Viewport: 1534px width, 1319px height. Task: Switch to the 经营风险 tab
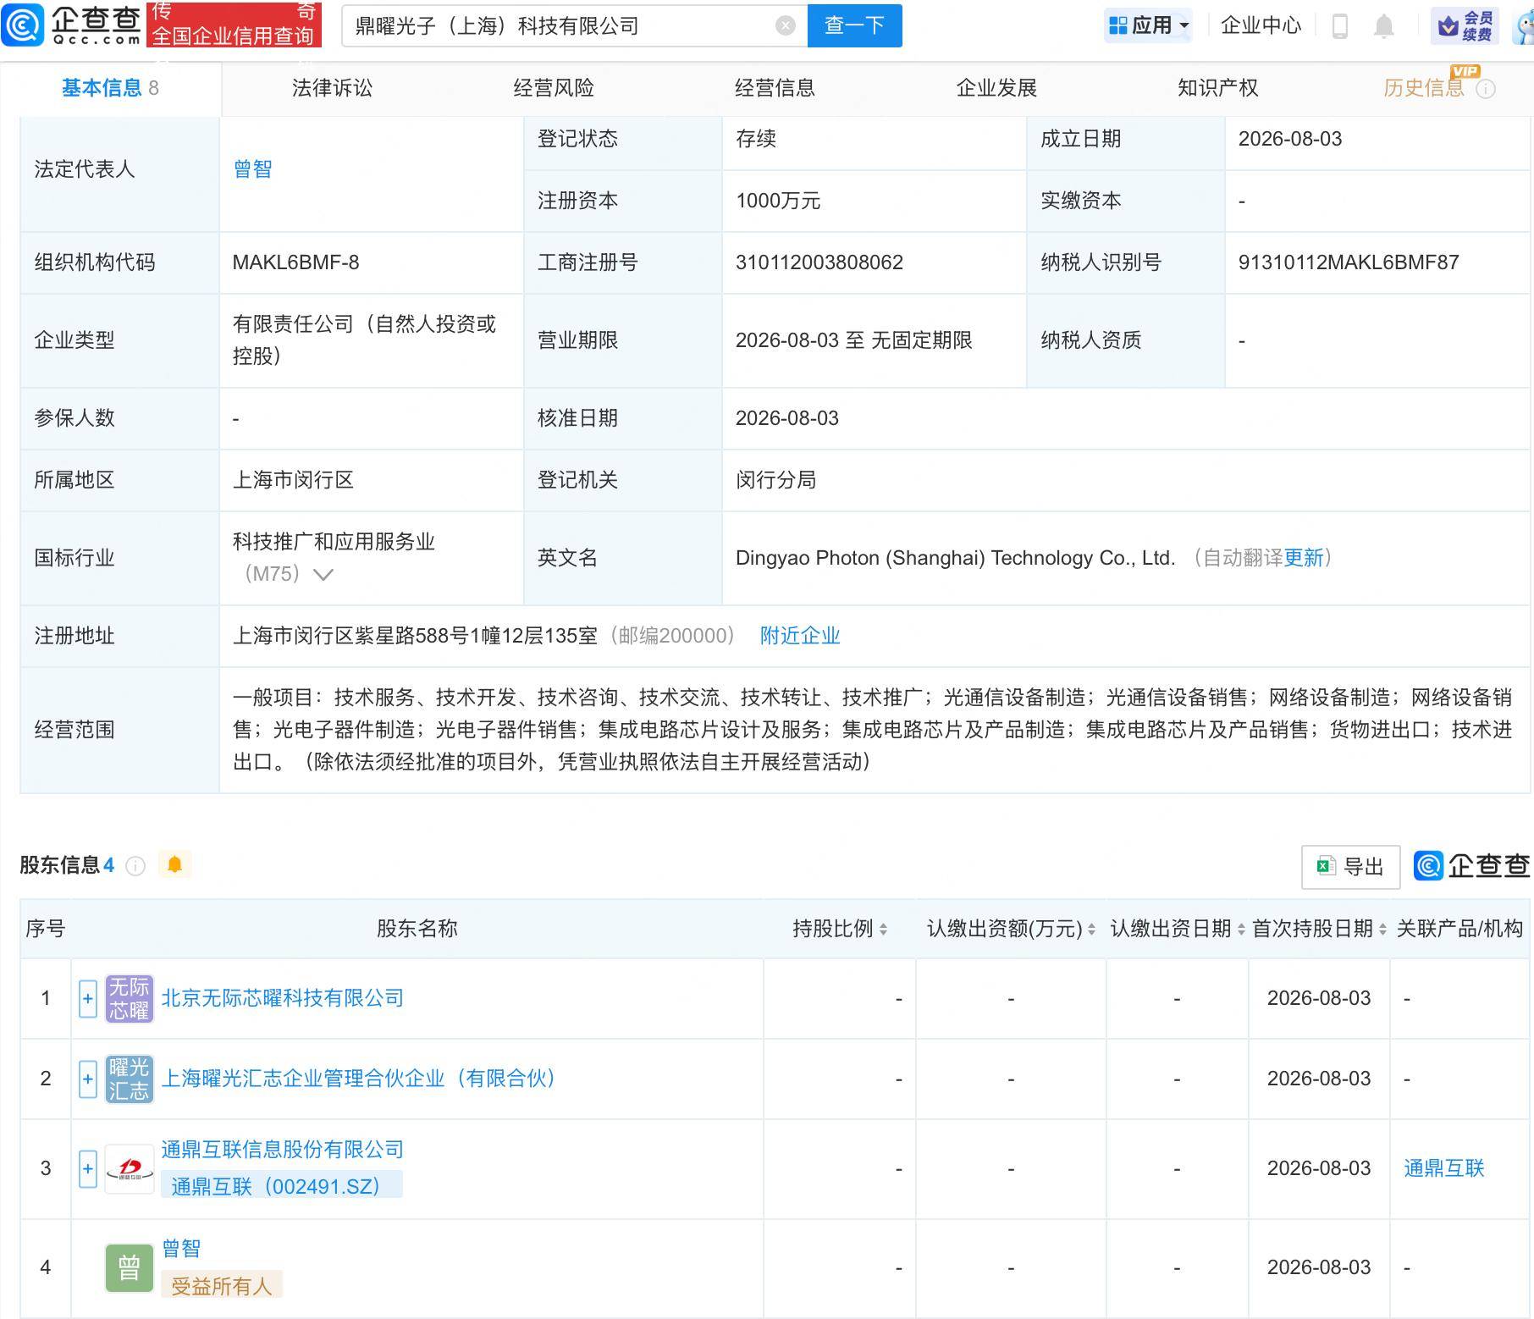coord(554,88)
